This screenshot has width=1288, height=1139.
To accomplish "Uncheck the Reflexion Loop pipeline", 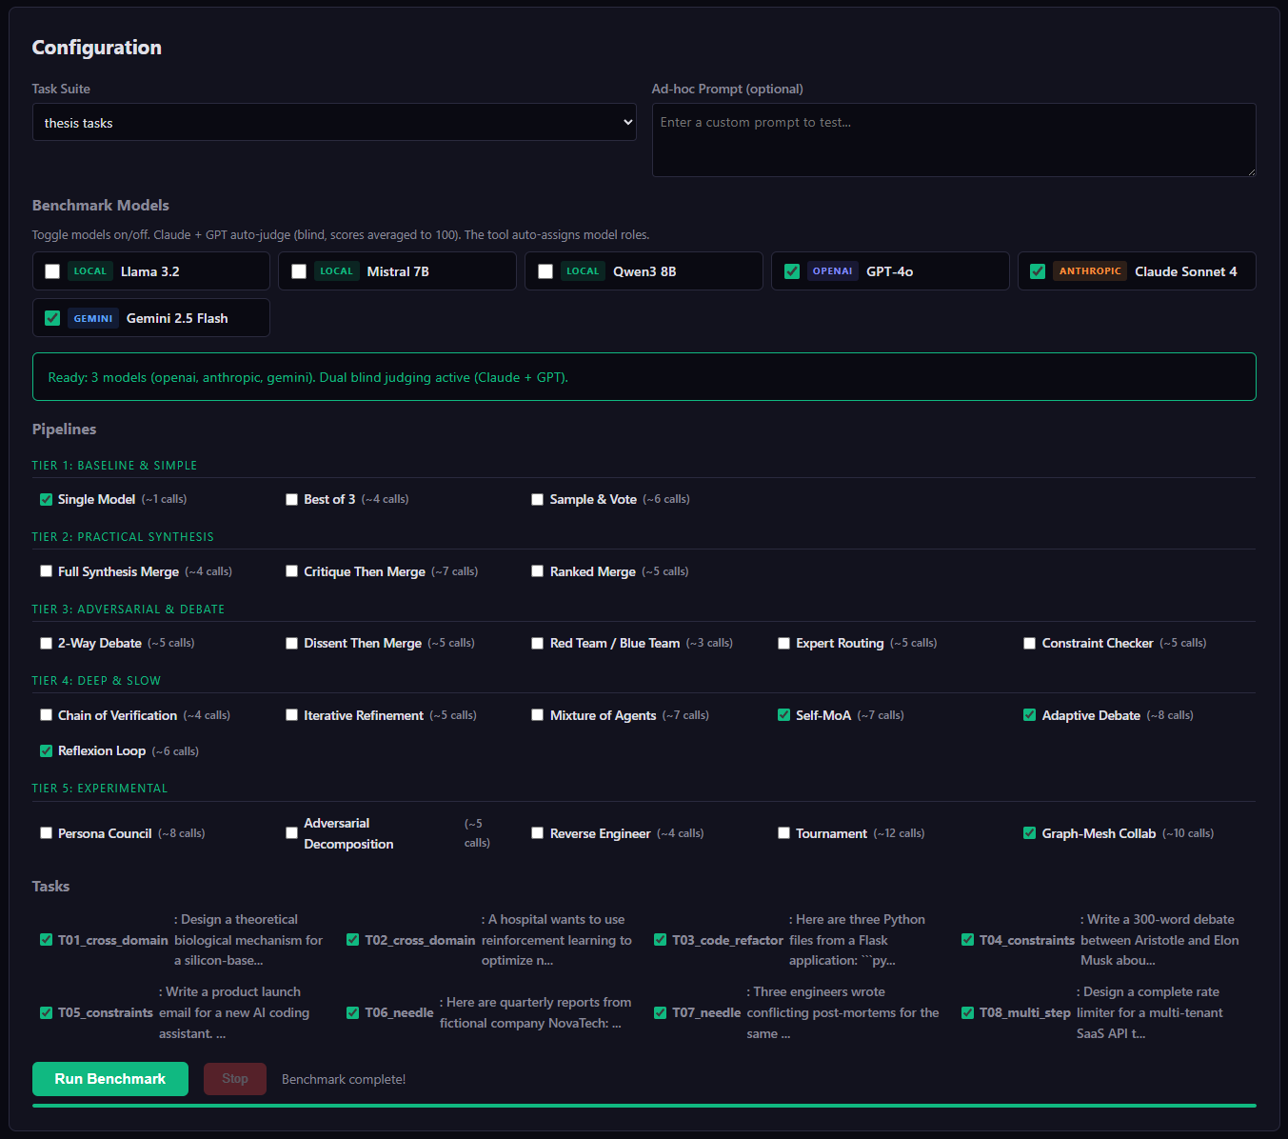I will (46, 750).
